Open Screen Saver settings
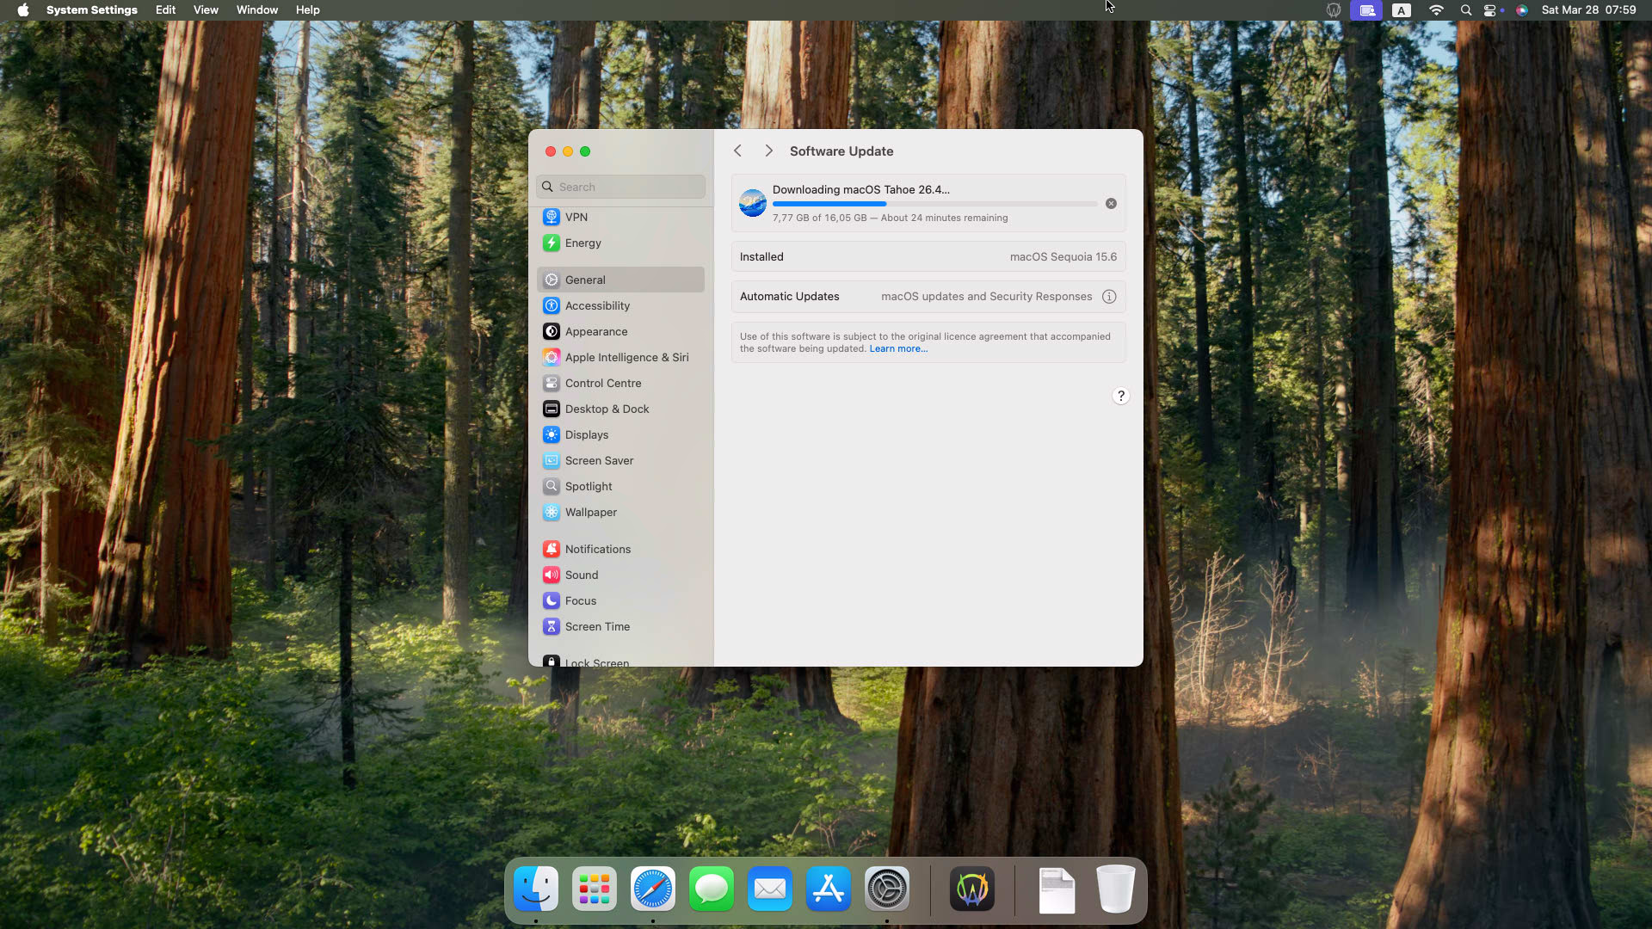The width and height of the screenshot is (1652, 929). point(620,461)
